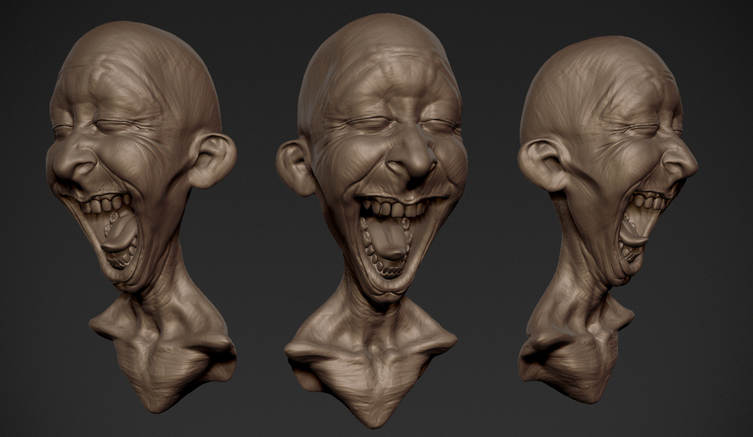Select the left sculpted head render
This screenshot has width=753, height=437.
pos(141,216)
